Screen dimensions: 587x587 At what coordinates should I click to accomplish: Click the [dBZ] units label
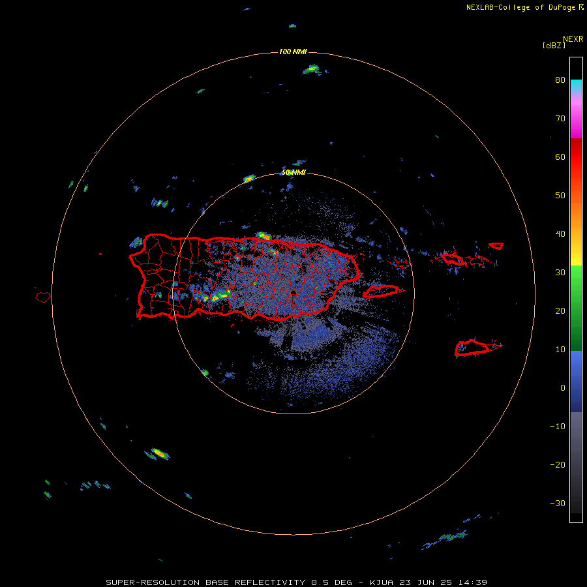pos(554,45)
